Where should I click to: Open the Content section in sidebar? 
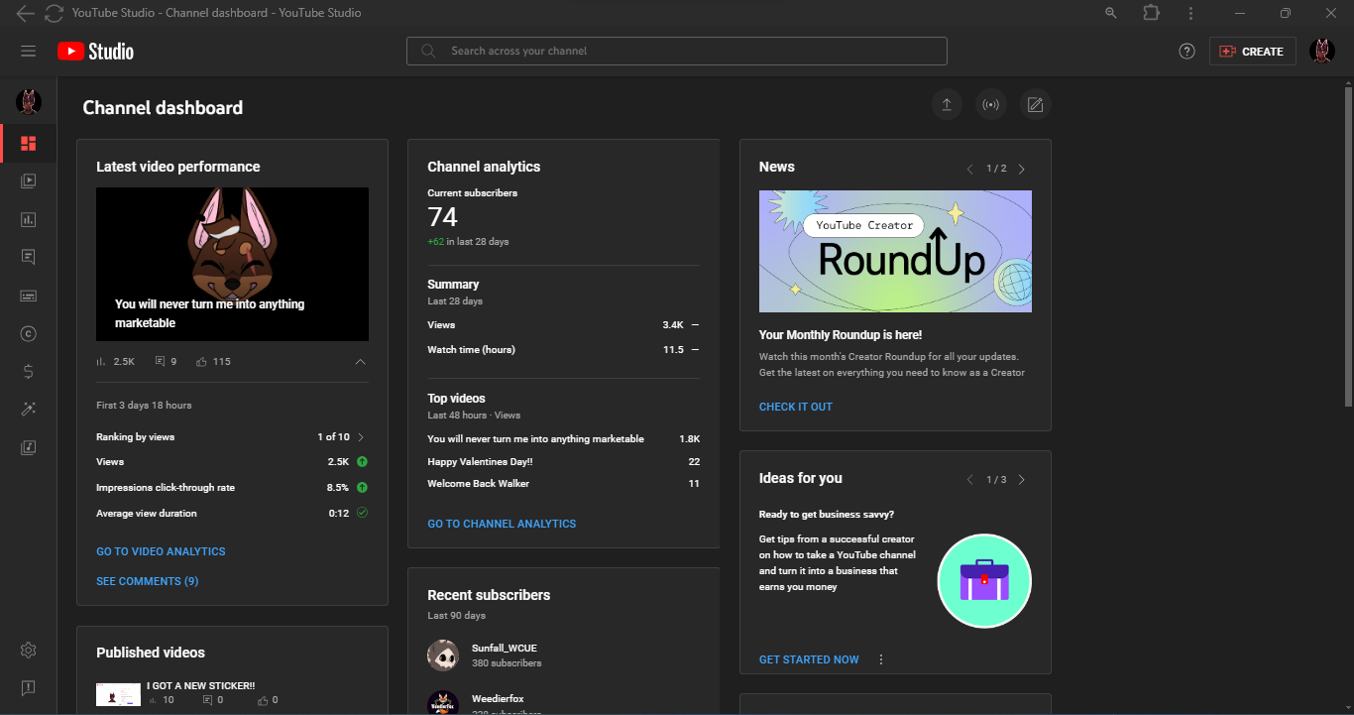28,181
